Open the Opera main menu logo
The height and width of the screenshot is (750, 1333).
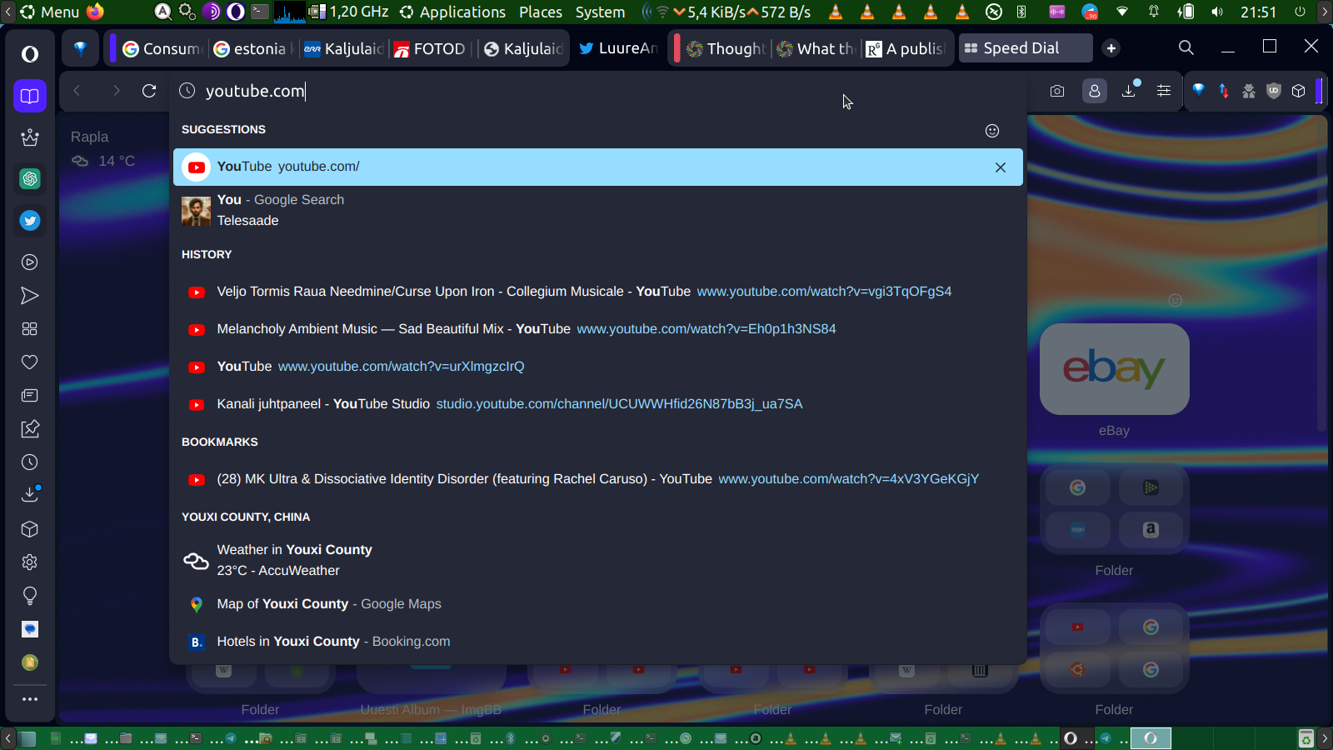30,54
